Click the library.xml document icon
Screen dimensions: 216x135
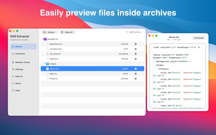pyautogui.click(x=48, y=69)
